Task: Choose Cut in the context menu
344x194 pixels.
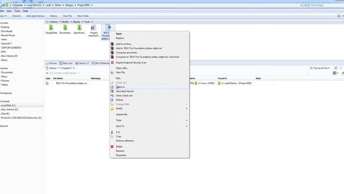Action: pos(118,132)
